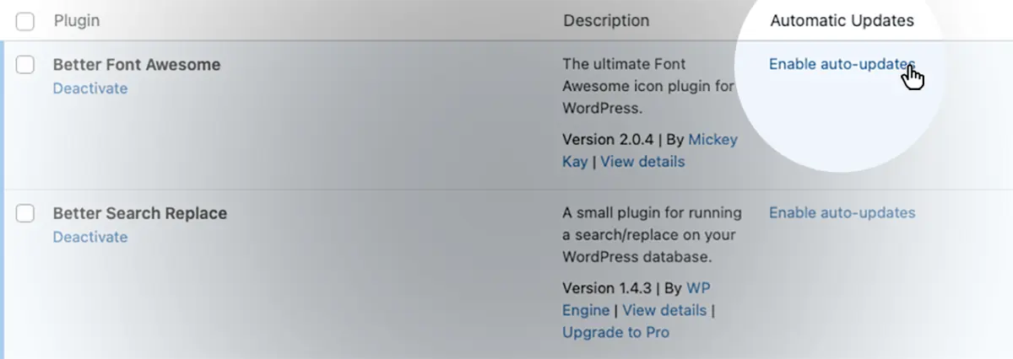
Task: Deactivate the Better Search Replace plugin
Action: (x=90, y=237)
